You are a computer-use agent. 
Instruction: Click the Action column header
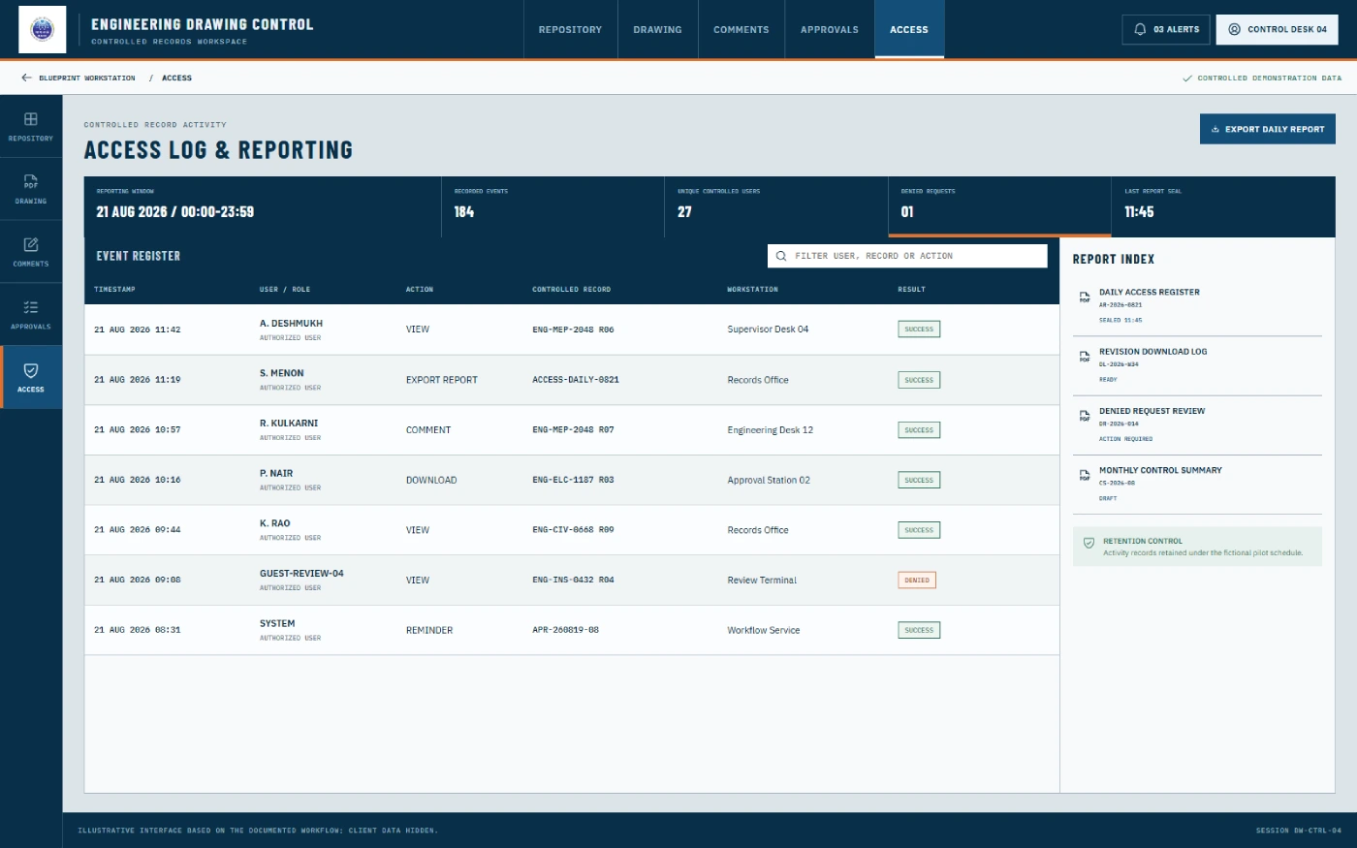tap(420, 289)
